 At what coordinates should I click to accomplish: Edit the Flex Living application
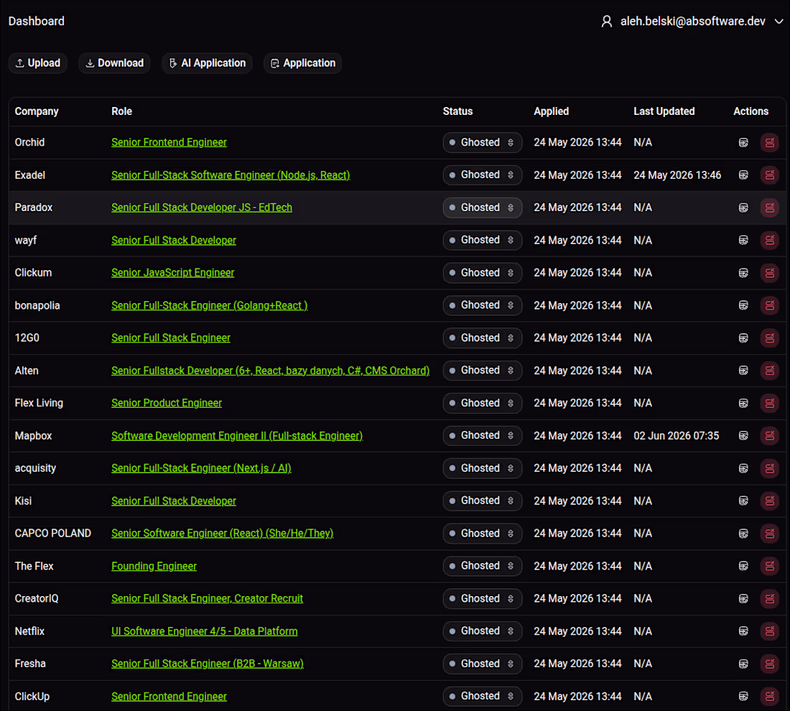coord(743,403)
